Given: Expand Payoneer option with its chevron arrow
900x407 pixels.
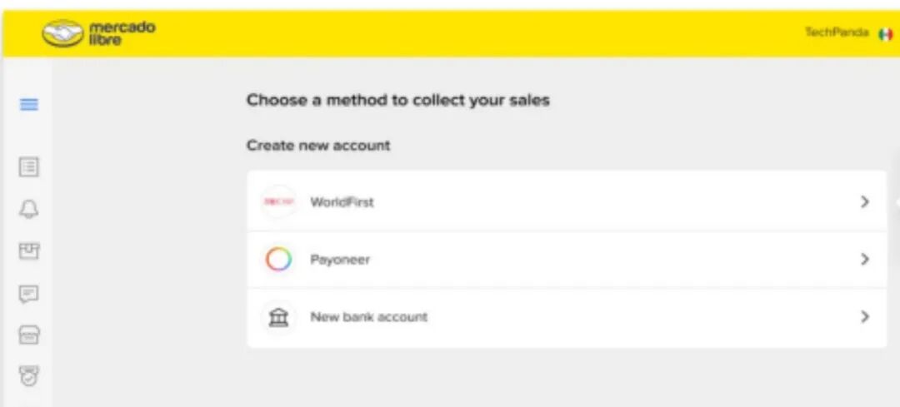Looking at the screenshot, I should tap(865, 260).
